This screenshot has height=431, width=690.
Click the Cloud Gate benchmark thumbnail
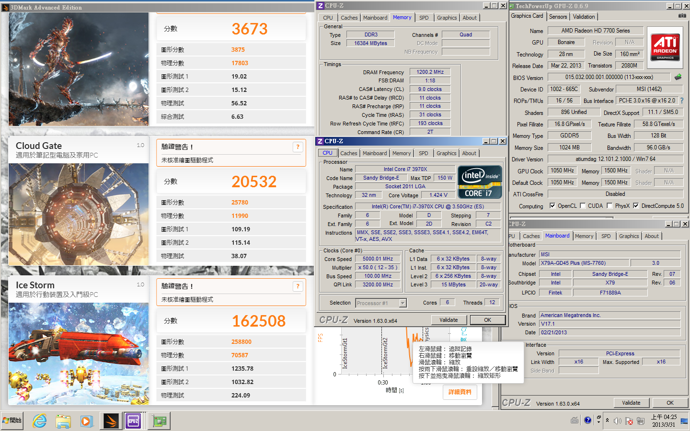pos(79,214)
